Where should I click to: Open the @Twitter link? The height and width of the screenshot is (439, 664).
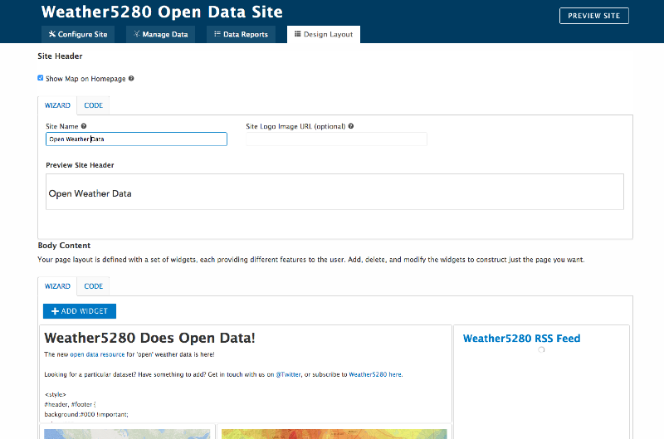coord(288,374)
